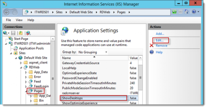
Task: Click Default Web Site in the breadcrumb
Action: coord(81,12)
